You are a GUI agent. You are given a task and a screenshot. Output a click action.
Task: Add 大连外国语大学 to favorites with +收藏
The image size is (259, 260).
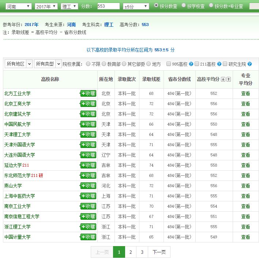point(88,155)
